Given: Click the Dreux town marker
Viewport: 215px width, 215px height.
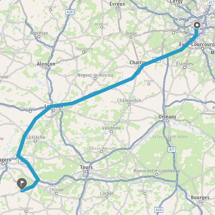Looking at the screenshot, I should (131, 37).
